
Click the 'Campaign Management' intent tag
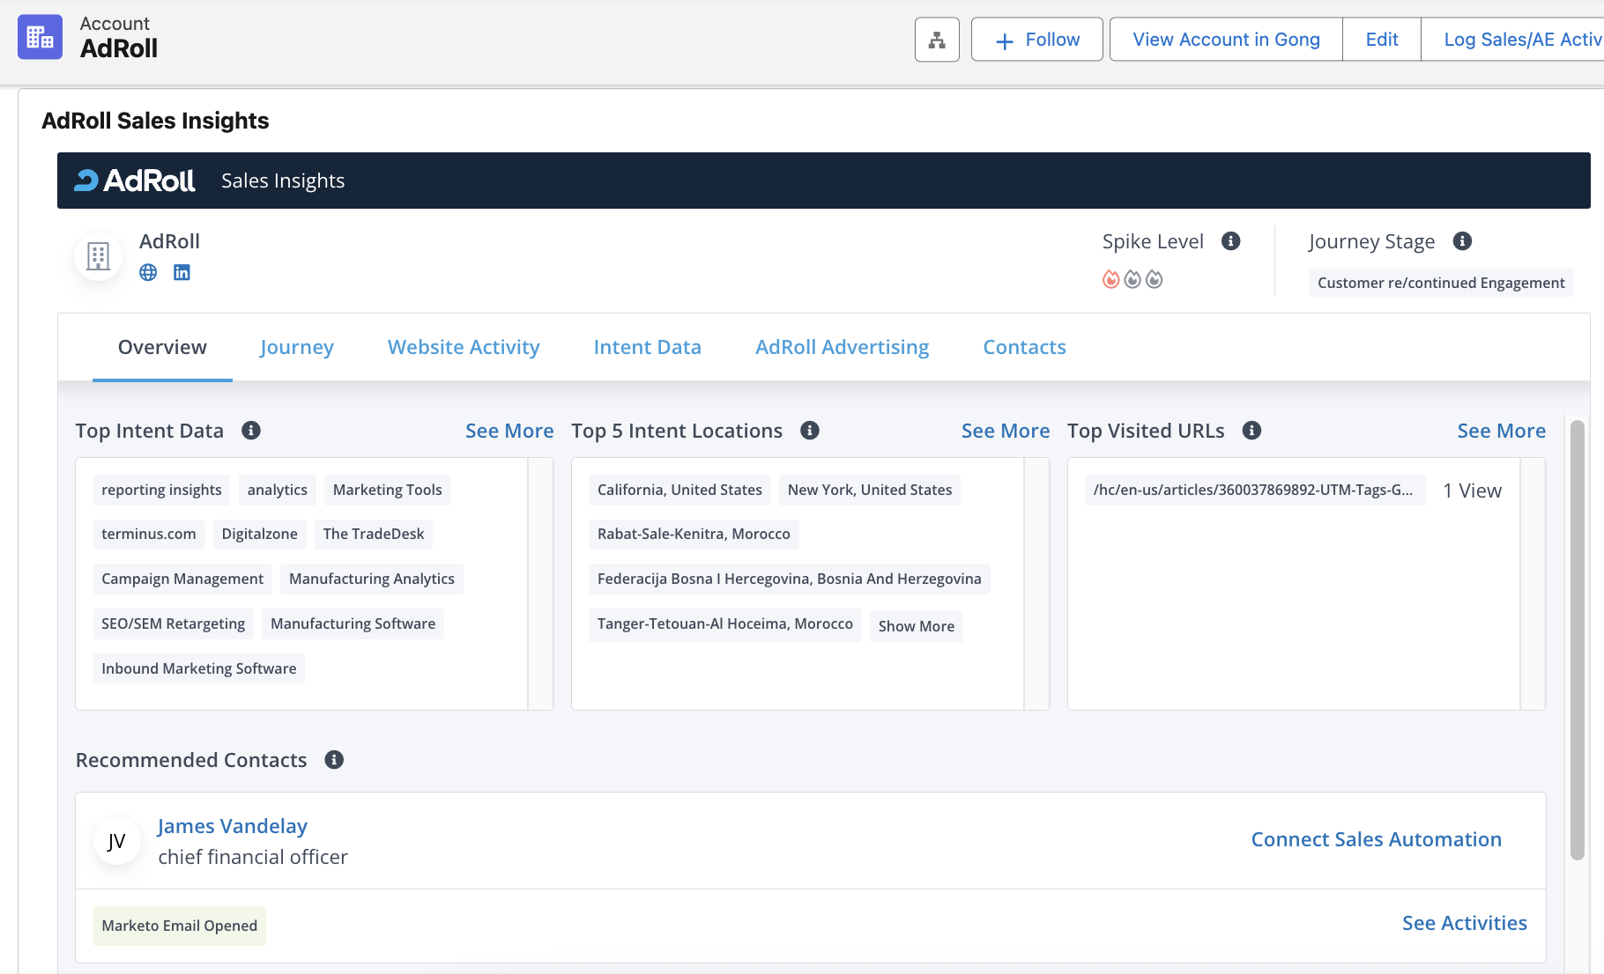(x=182, y=579)
